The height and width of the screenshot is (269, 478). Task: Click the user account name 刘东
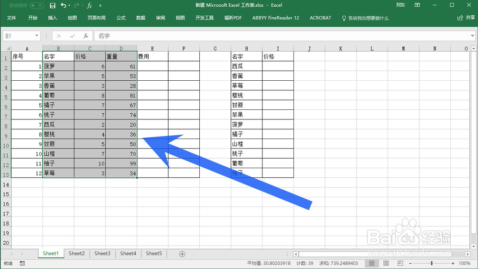tap(401, 5)
